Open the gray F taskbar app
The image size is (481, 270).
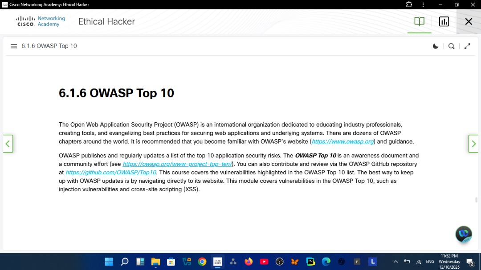pyautogui.click(x=357, y=262)
